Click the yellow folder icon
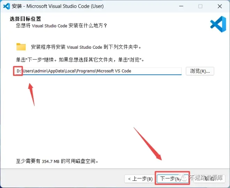 [x=21, y=47]
